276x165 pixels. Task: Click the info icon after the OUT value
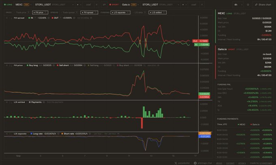tap(74, 18)
